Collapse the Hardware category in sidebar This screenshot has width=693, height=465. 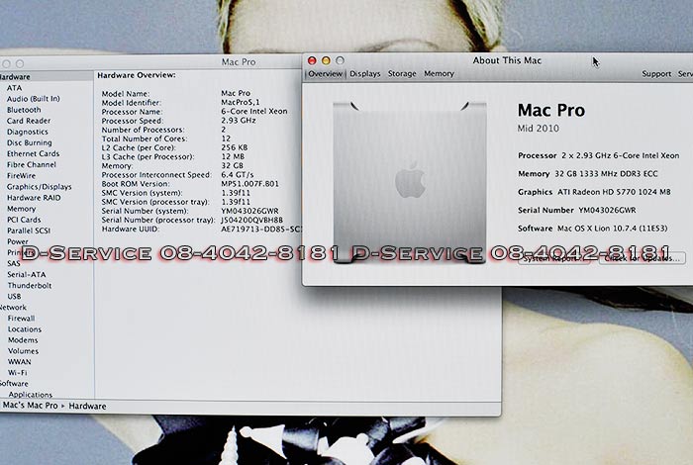(x=15, y=77)
